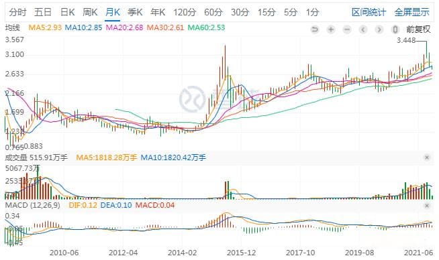
Task: Click the 3.448 high price label
Action: coord(406,40)
